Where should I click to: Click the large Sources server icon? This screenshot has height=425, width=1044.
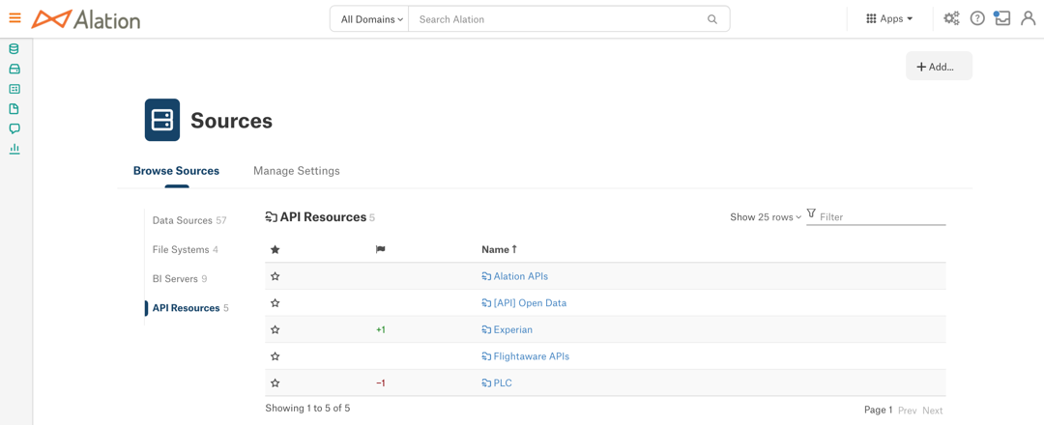point(162,120)
